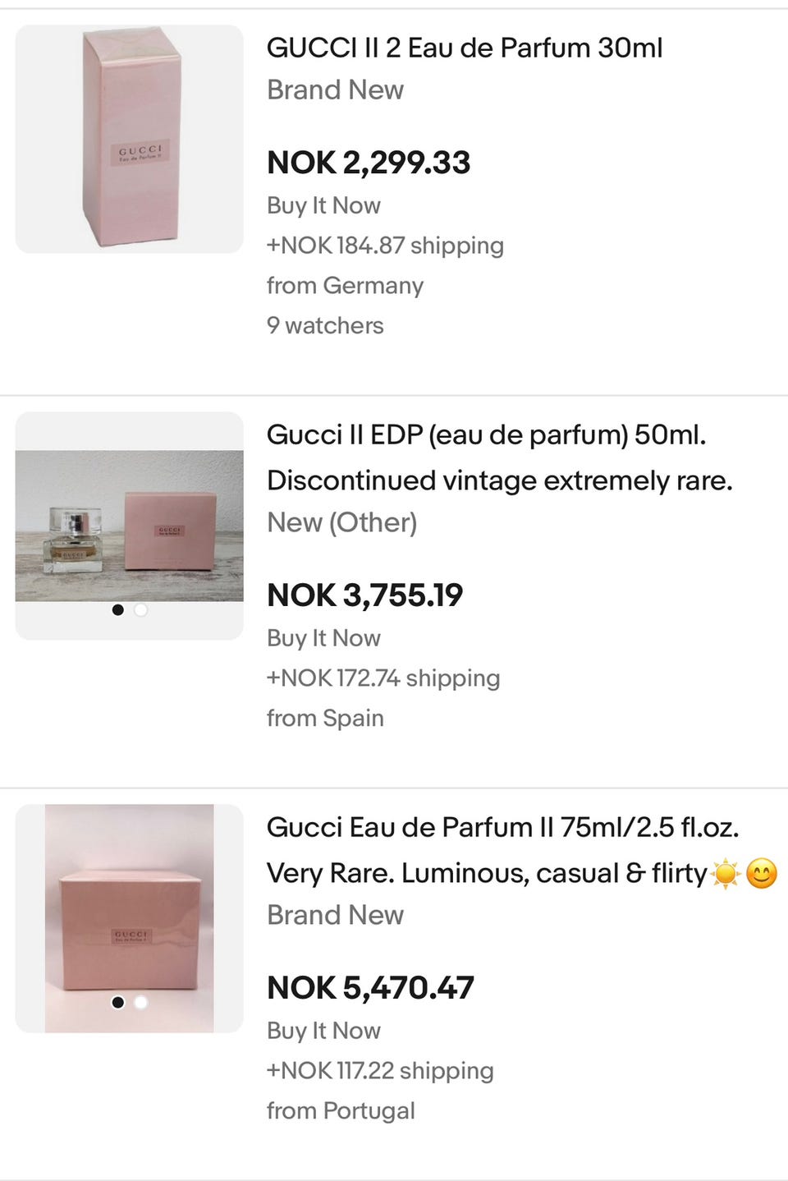Click the smiley emoji in 75ml title
The width and height of the screenshot is (788, 1181).
pos(762,873)
